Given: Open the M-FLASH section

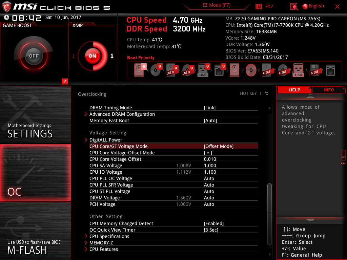Looking at the screenshot, I should point(35,231).
